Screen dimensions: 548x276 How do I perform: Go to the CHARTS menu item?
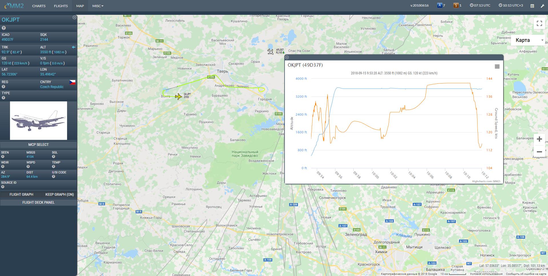[39, 6]
